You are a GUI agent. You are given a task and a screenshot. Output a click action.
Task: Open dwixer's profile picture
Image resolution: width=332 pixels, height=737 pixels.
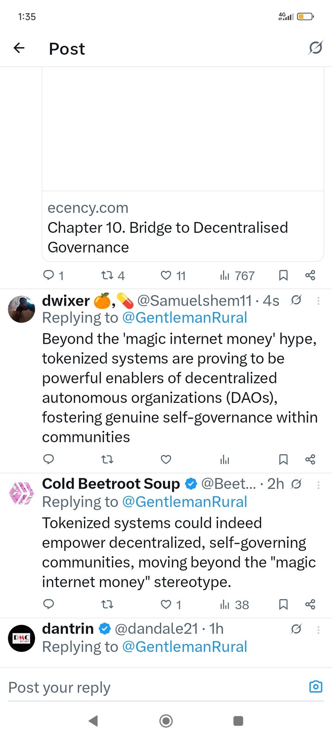point(22,309)
